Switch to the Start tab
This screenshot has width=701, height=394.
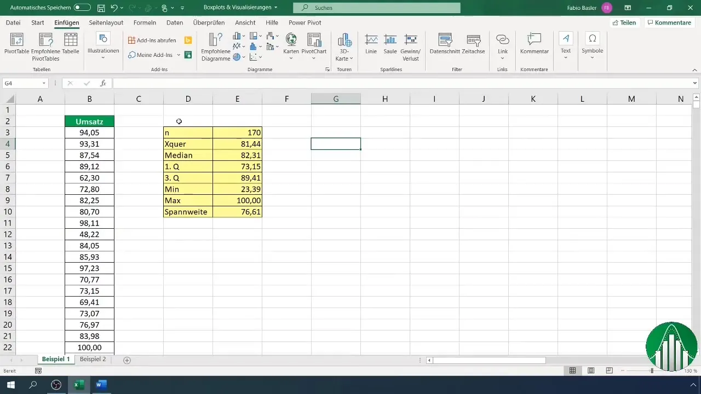pos(38,22)
